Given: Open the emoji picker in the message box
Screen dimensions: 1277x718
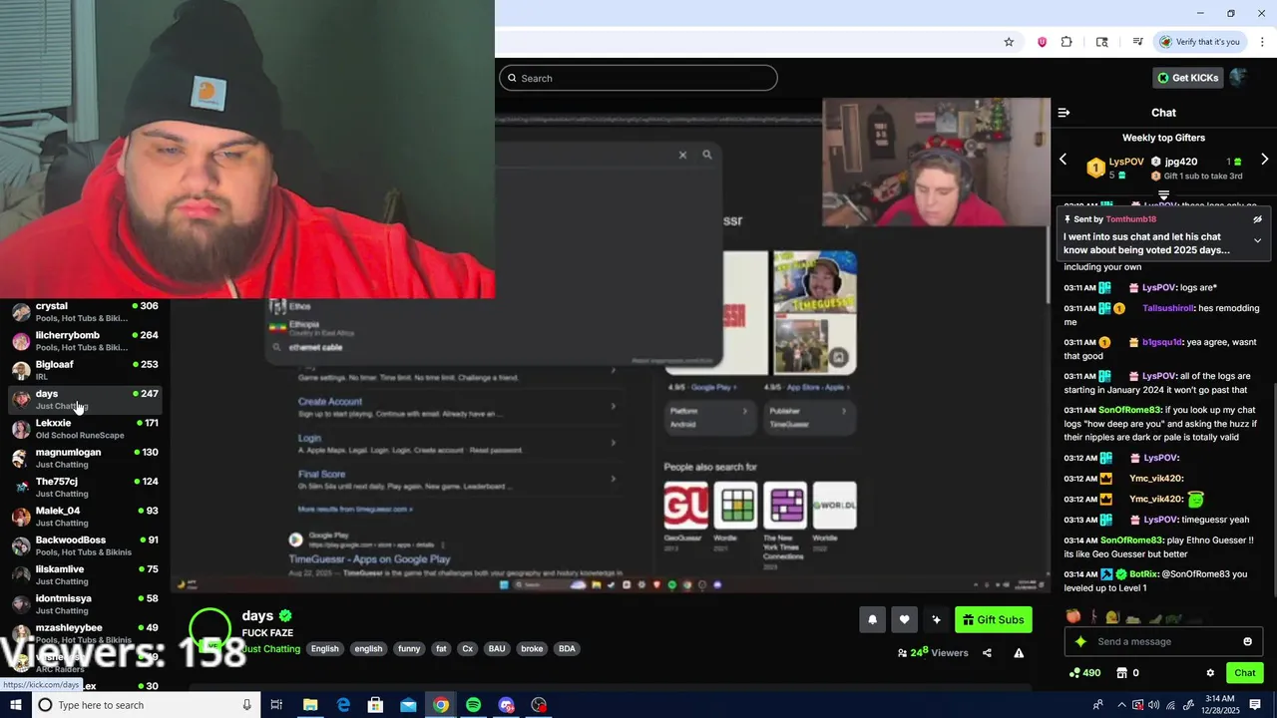Looking at the screenshot, I should tap(1247, 641).
